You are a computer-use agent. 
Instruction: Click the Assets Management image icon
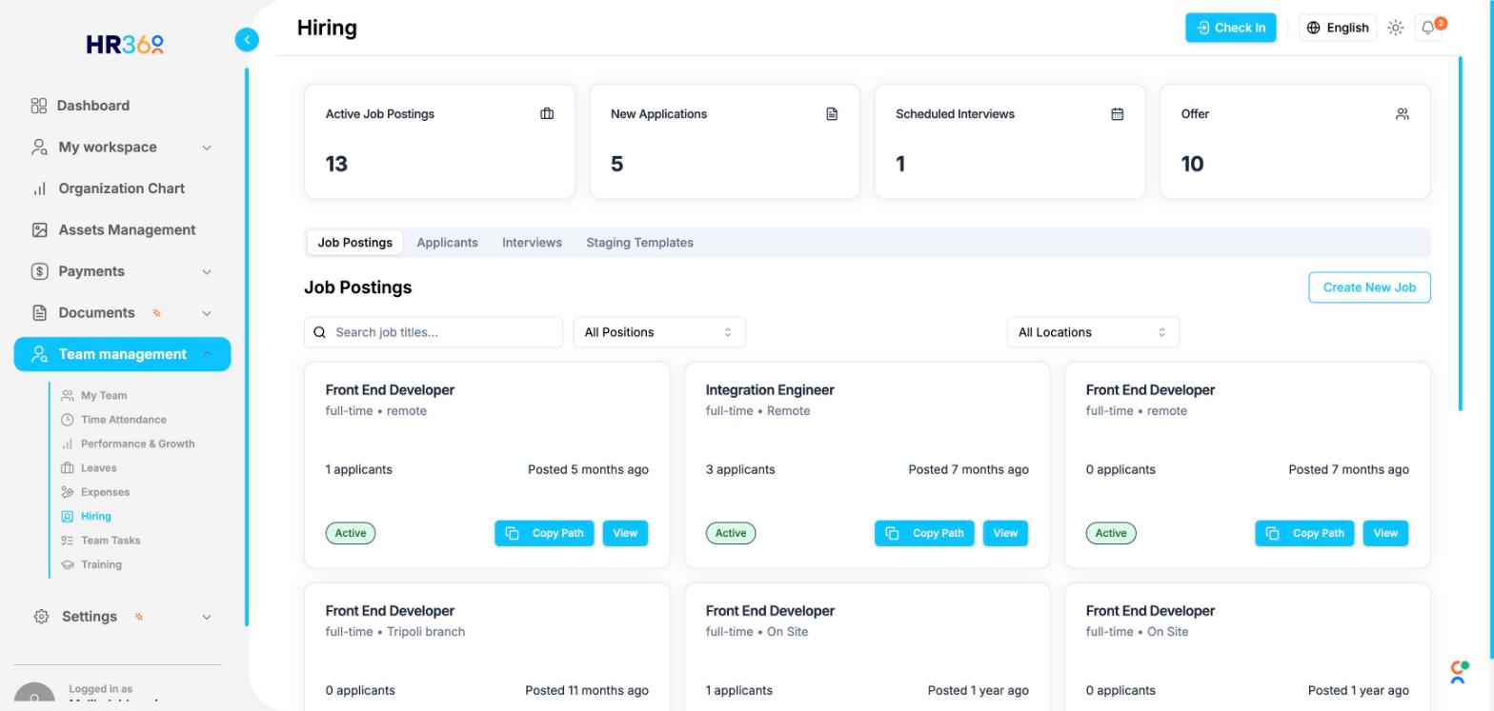click(39, 230)
